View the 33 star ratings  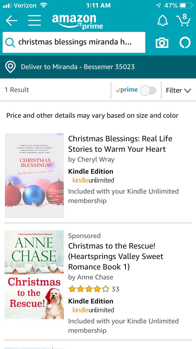click(94, 289)
